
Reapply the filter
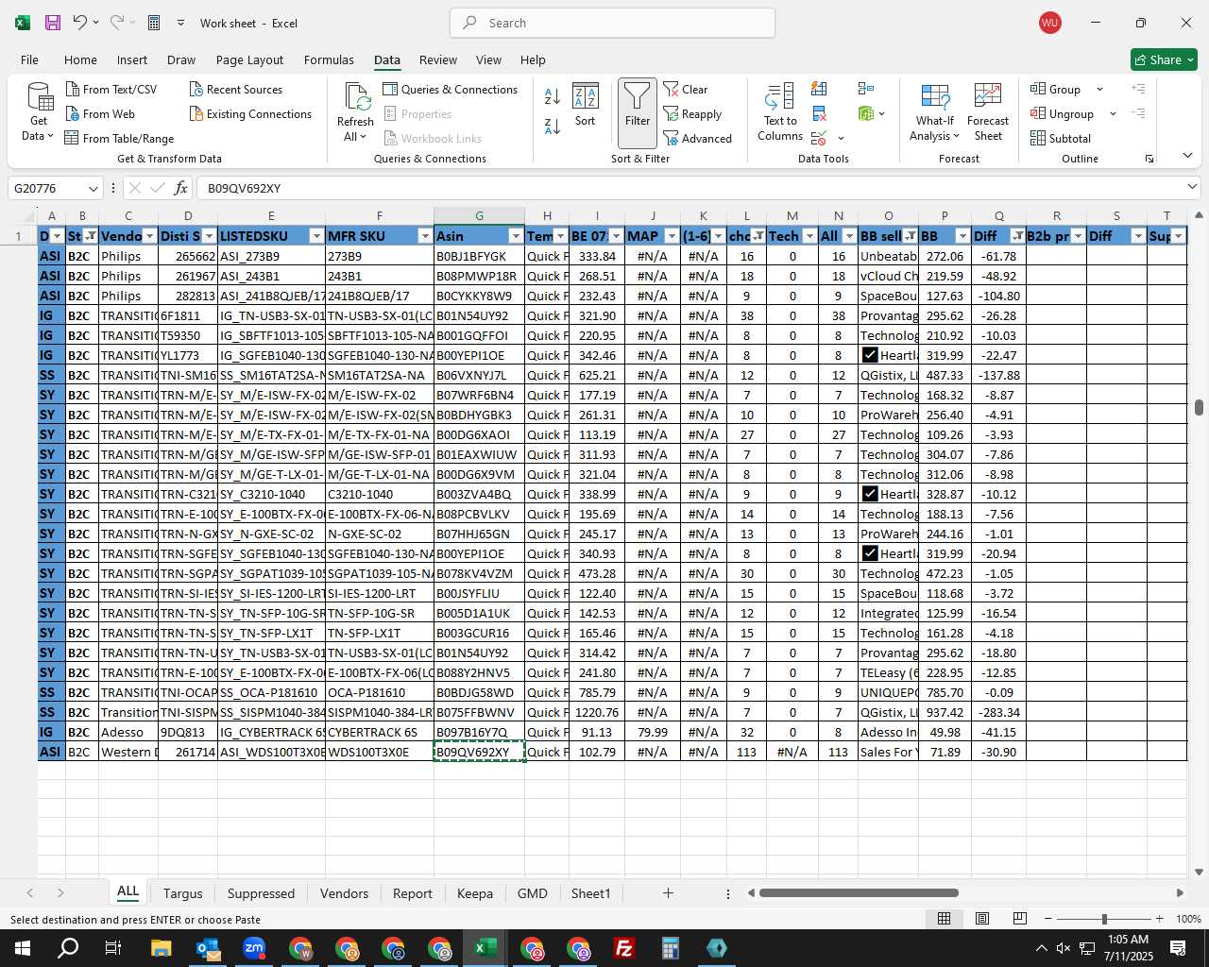[692, 113]
